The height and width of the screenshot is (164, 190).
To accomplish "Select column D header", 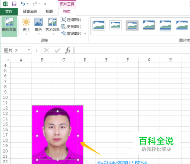I will tap(85, 60).
